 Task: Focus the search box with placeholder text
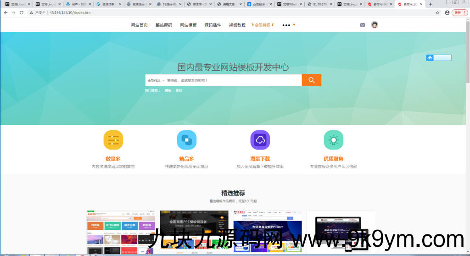pyautogui.click(x=234, y=80)
